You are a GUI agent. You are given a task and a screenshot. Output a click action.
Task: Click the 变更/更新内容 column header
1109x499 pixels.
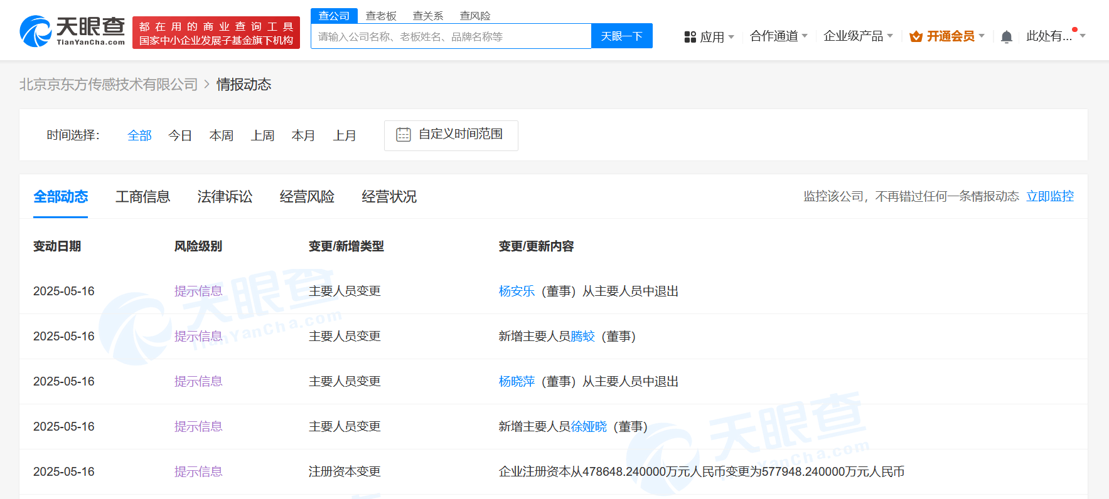tap(537, 246)
